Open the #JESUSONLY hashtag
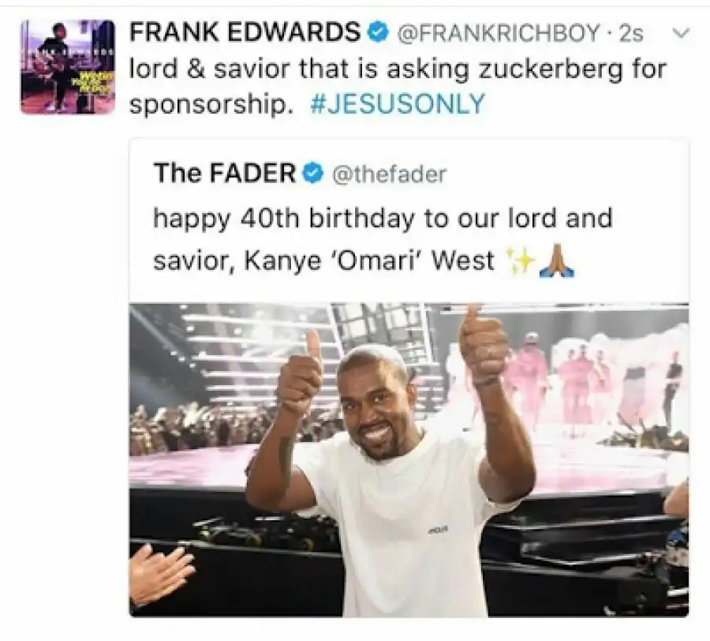This screenshot has width=710, height=641. 398,103
